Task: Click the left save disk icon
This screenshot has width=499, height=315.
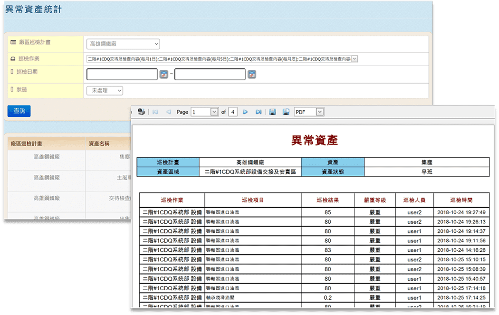Action: tap(273, 112)
